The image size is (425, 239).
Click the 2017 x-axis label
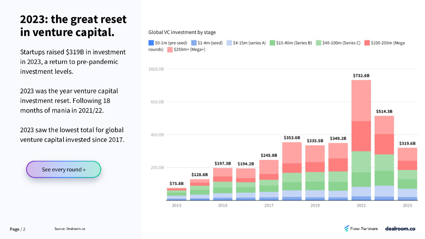[269, 205]
